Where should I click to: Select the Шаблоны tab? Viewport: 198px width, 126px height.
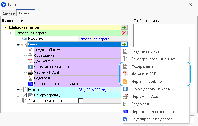25,13
